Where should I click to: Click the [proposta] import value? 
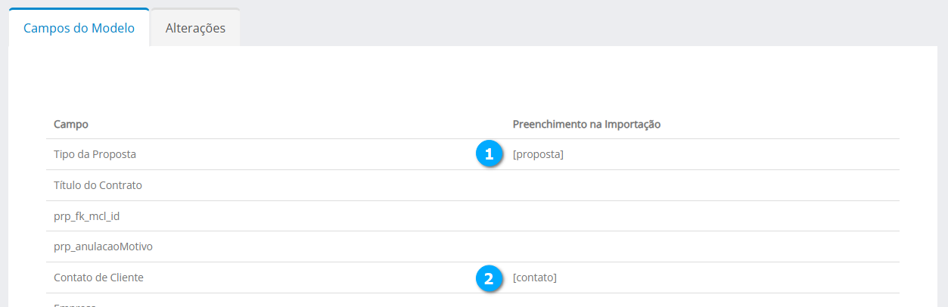(x=538, y=154)
